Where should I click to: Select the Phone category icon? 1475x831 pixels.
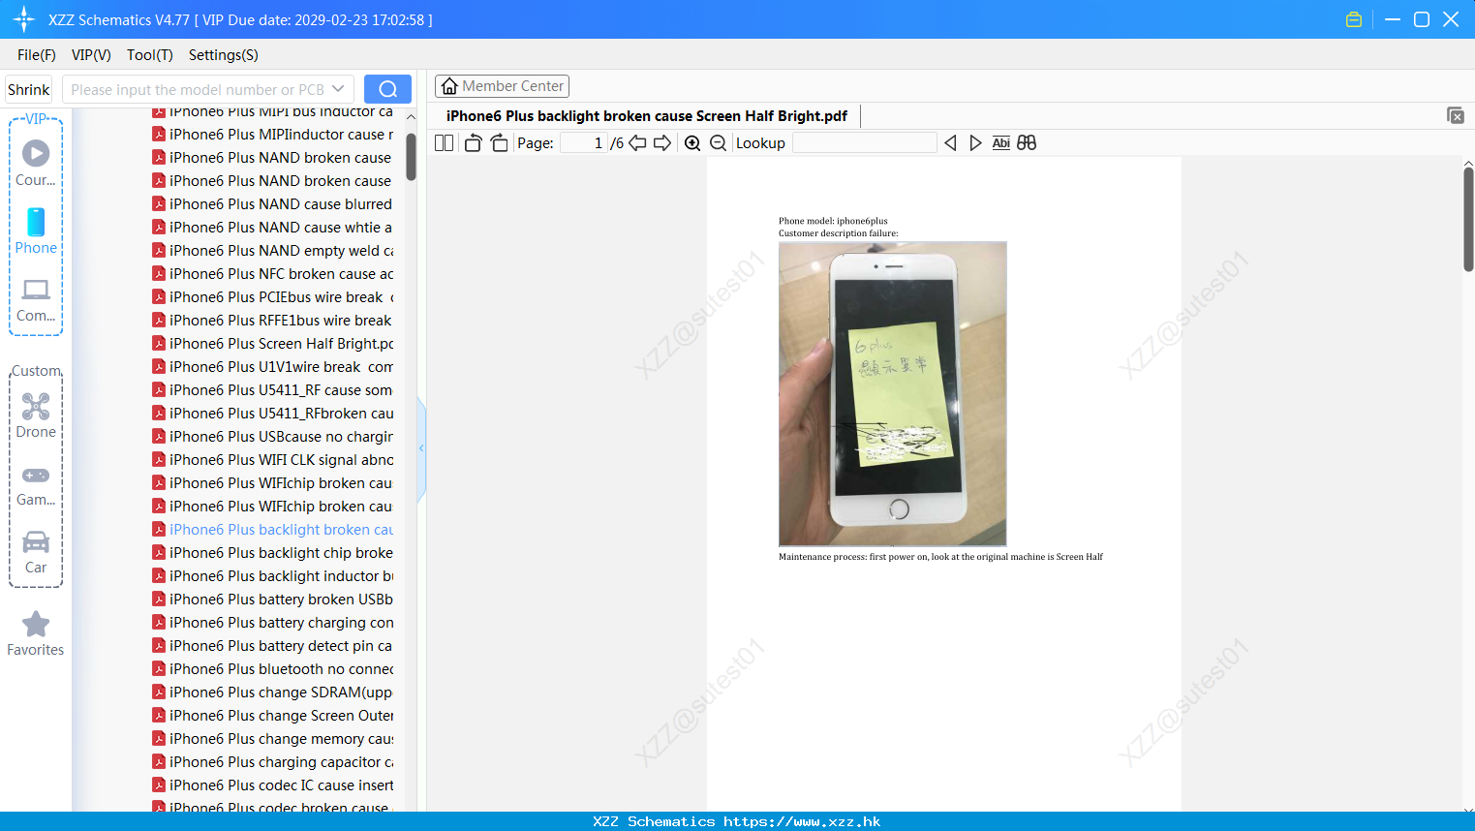[x=36, y=231]
